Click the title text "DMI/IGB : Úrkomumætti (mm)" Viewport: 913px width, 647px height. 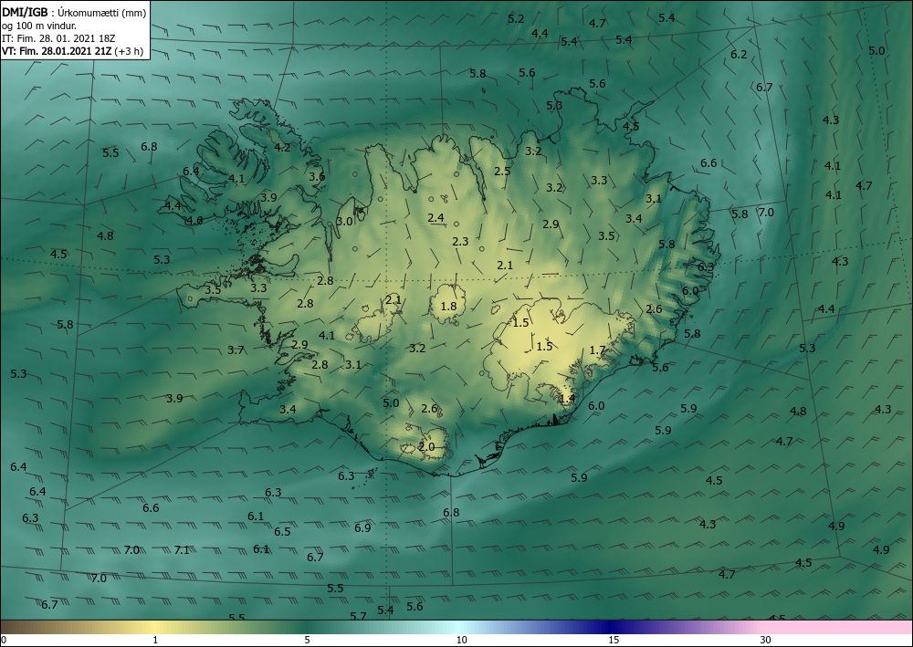pyautogui.click(x=75, y=12)
